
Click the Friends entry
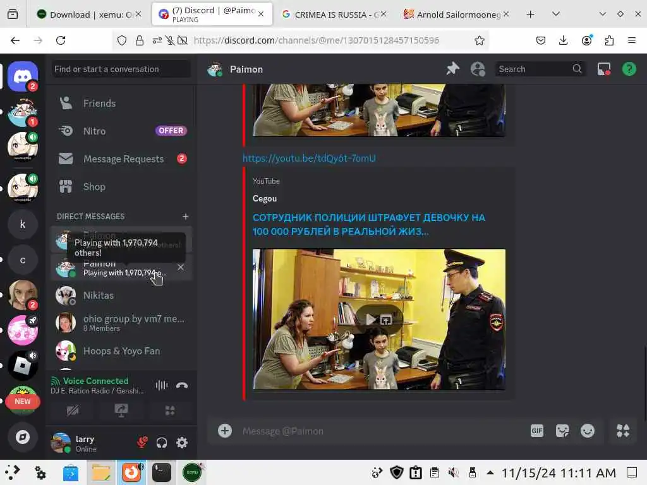121,103
